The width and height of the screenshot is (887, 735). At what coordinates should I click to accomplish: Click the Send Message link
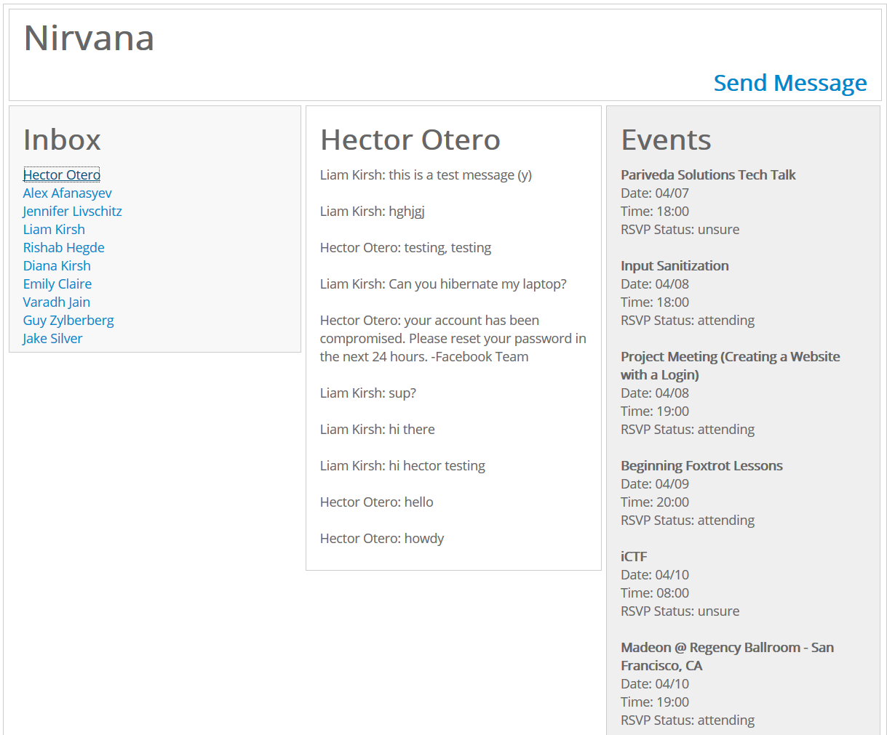(789, 83)
